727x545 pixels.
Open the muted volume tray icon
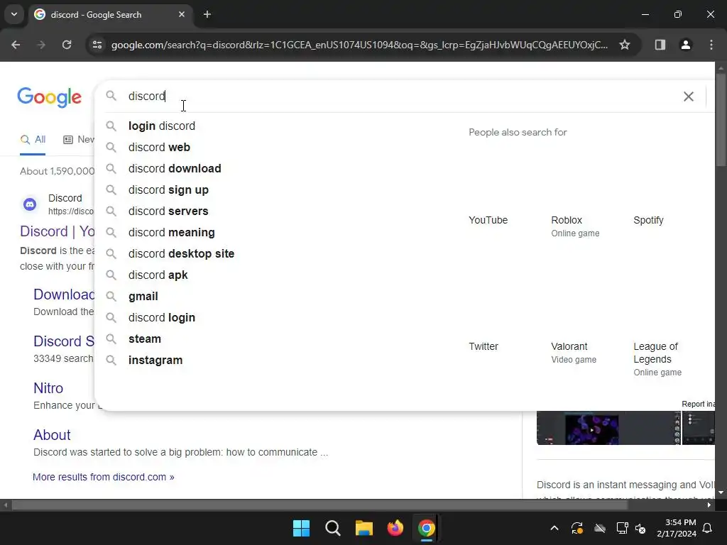click(x=640, y=528)
